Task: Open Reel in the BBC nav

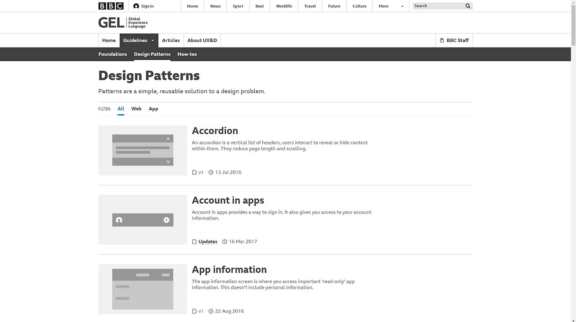Action: [260, 6]
